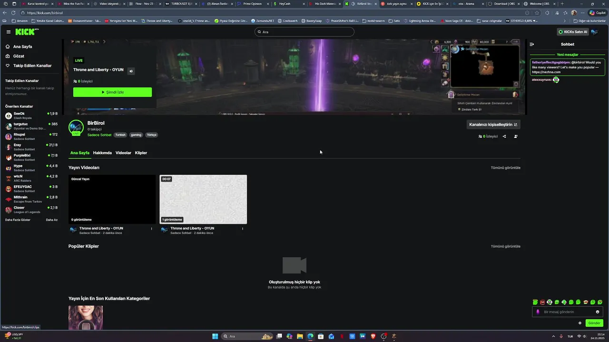Open chat settings gear icon

coord(580,323)
